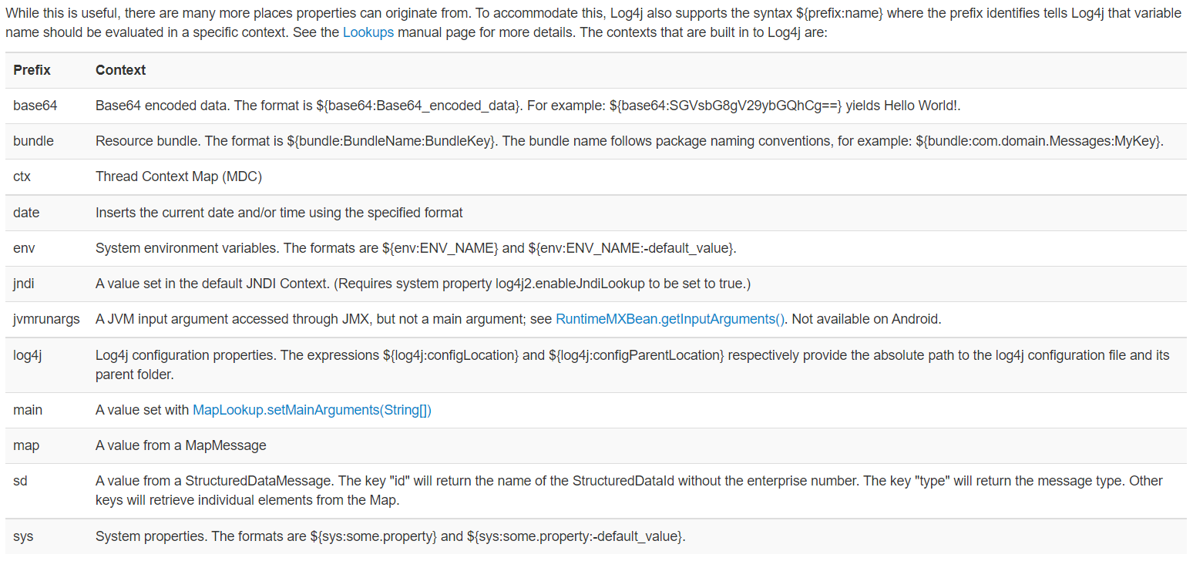Click the Prefix column header
This screenshot has height=561, width=1193.
pos(32,70)
